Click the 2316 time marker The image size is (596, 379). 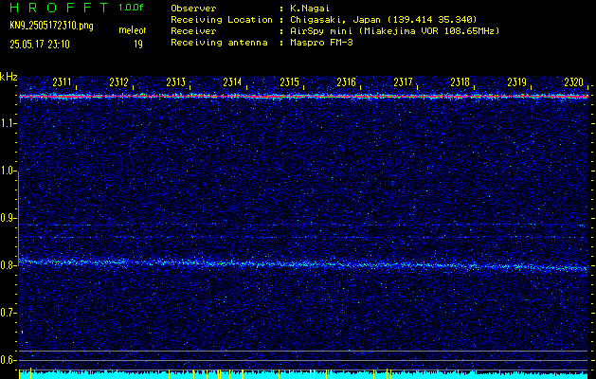coord(346,82)
